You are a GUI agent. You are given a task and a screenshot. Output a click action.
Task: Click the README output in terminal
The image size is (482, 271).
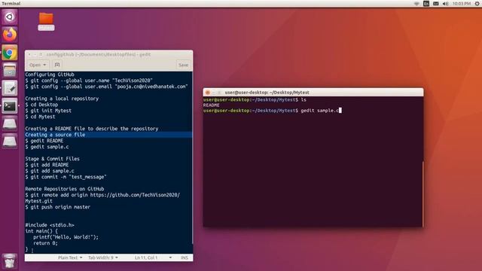point(211,105)
